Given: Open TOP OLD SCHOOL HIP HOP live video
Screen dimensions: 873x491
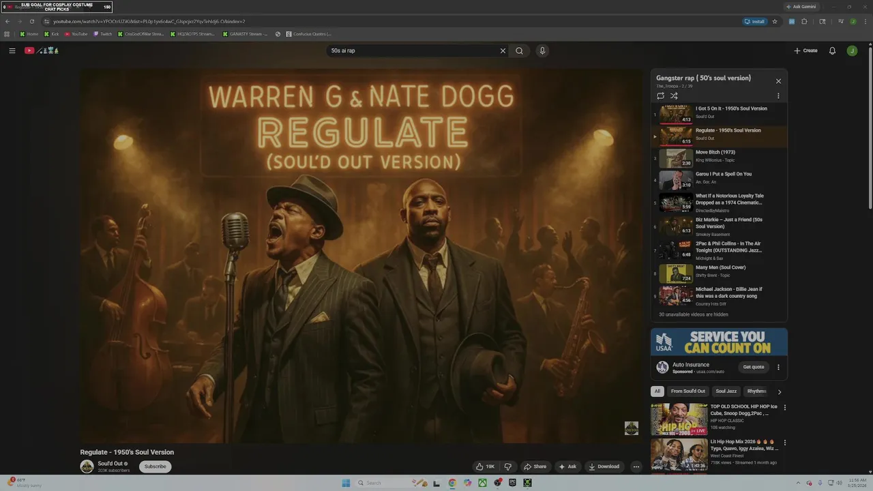Looking at the screenshot, I should (x=679, y=419).
